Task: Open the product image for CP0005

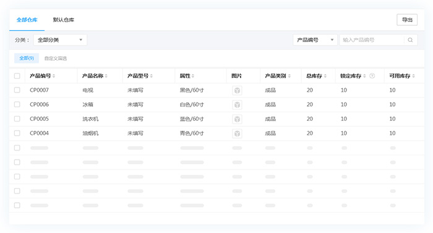Action: (237, 119)
